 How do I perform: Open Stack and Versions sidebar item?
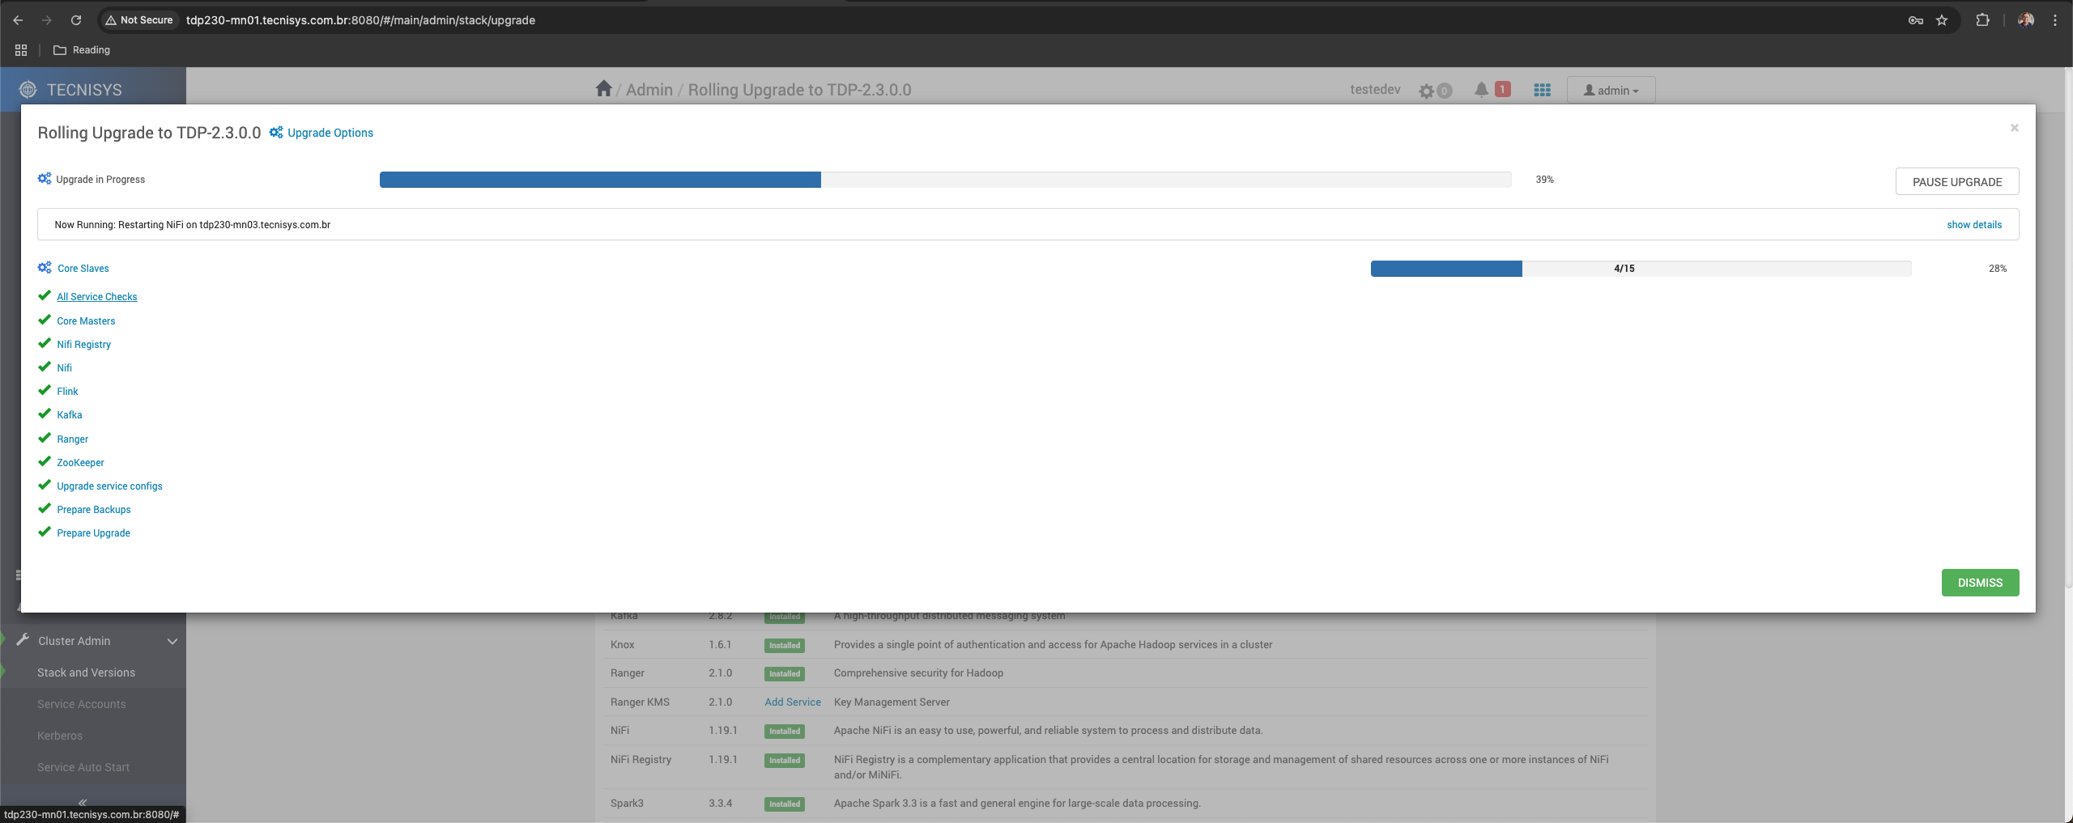tap(86, 672)
